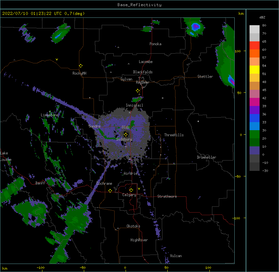Screen dimensions: 279x272
Task: Click the white plus marker north of Drumheller
Action: pos(198,121)
